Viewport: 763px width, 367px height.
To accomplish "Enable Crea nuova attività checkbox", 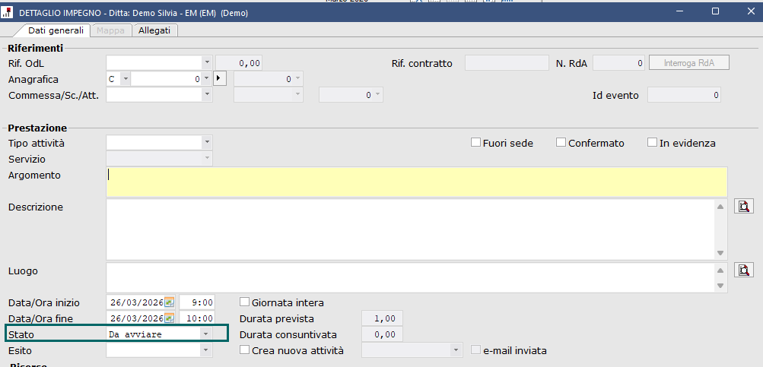I will [x=245, y=350].
